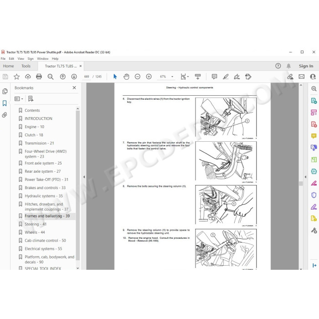
Task: Upload the file to cloud
Action: click(x=28, y=77)
